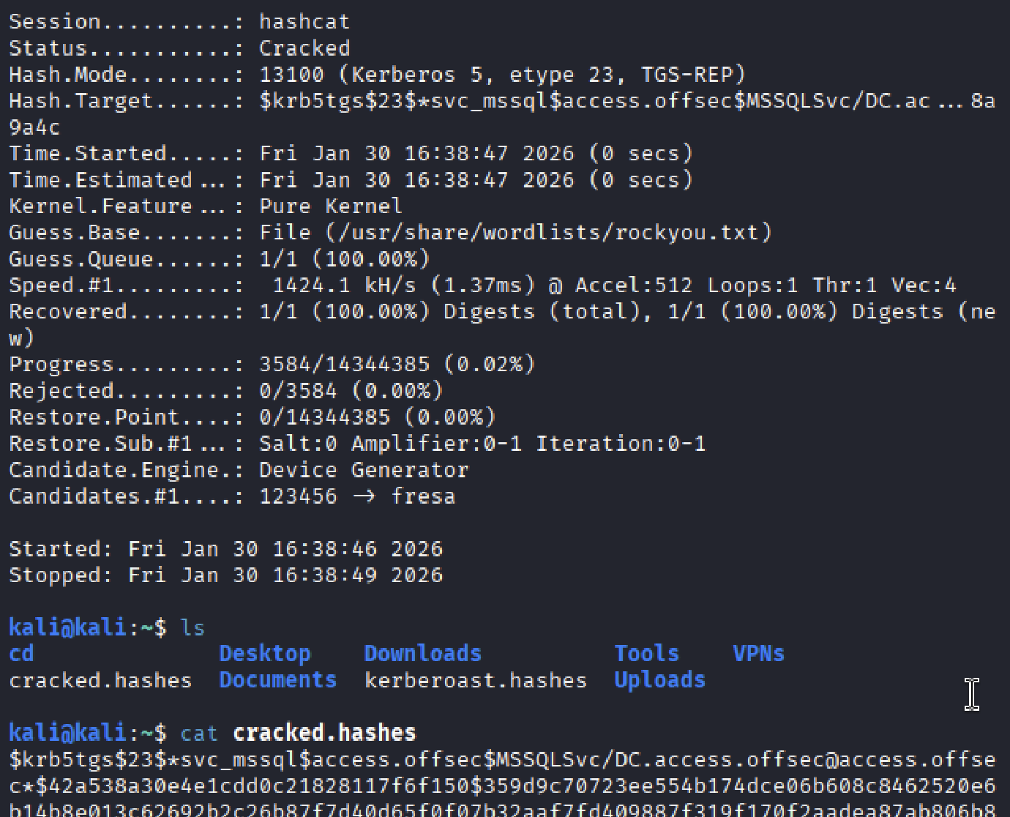Click the candidate word fresa

coord(423,496)
